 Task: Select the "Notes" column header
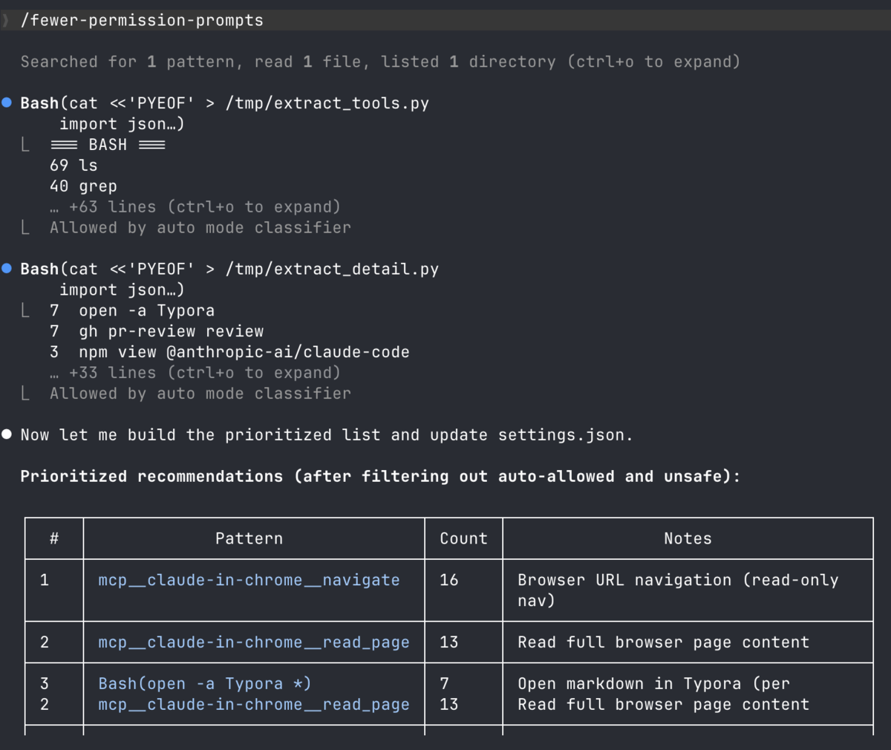(x=688, y=538)
